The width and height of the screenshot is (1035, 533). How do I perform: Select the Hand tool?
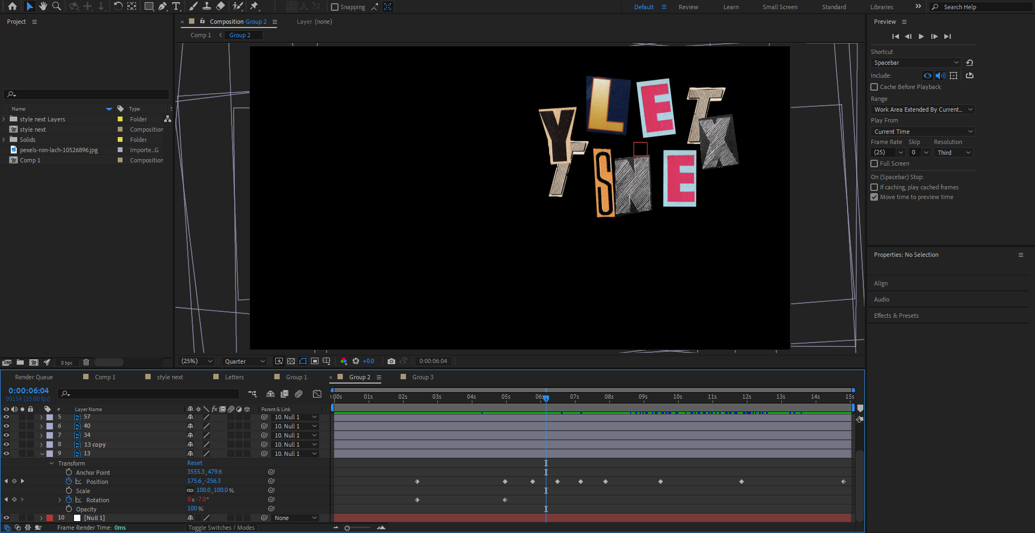43,6
